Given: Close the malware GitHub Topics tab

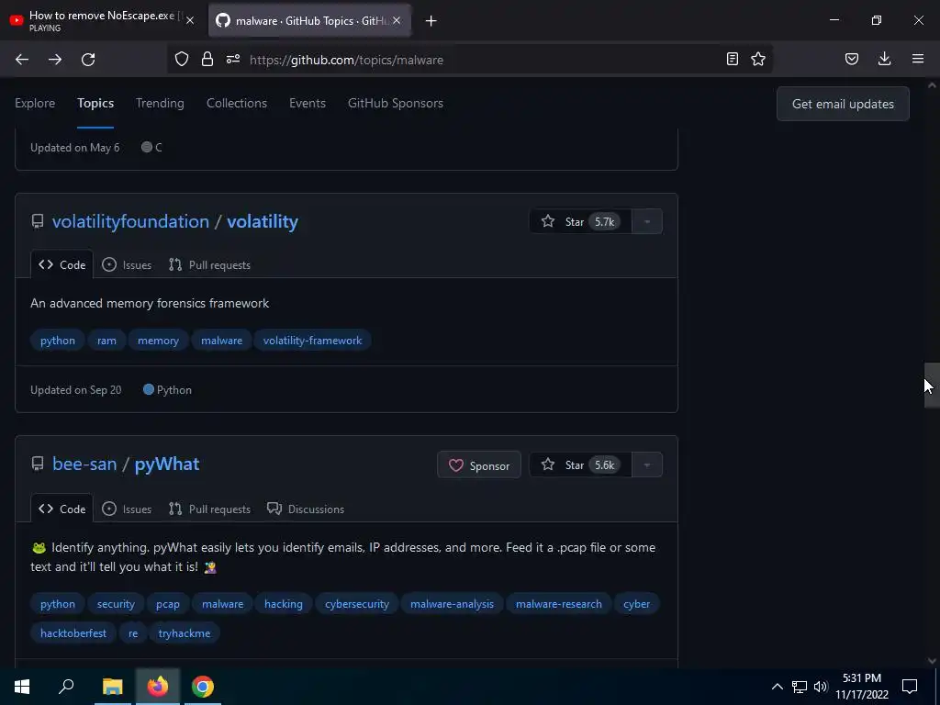Looking at the screenshot, I should pyautogui.click(x=397, y=21).
